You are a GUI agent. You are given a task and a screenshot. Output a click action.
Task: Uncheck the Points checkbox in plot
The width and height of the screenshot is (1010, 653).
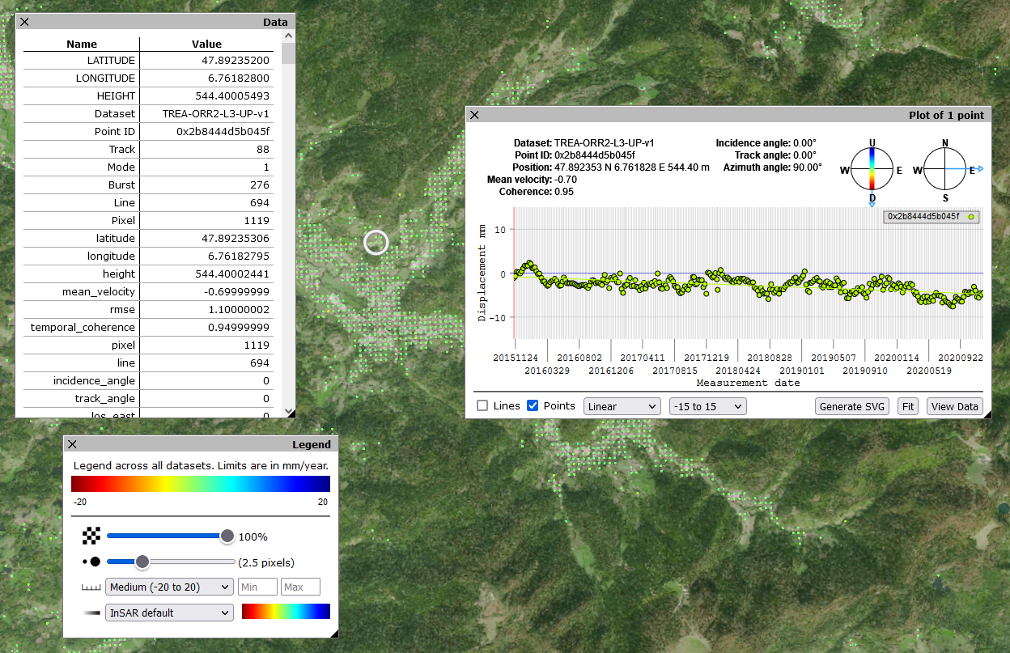tap(533, 406)
